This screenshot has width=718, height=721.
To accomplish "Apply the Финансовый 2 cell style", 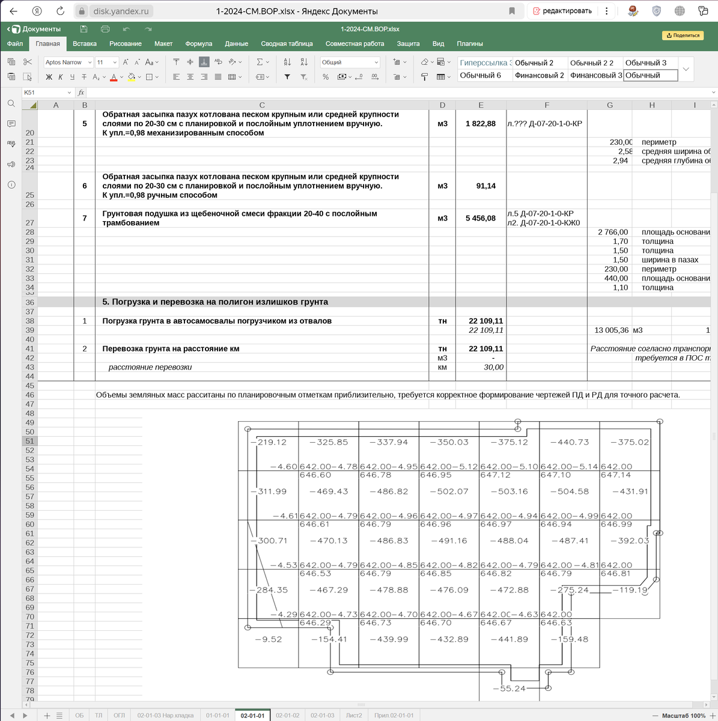I will pos(540,75).
